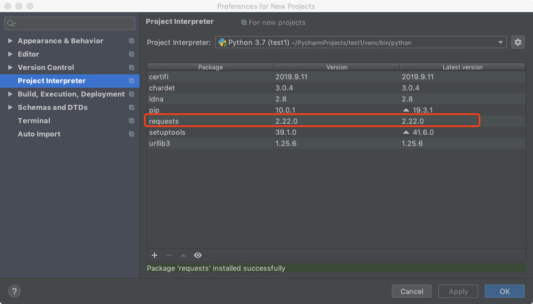Sort by Latest version column header
This screenshot has height=304, width=533.
(x=463, y=67)
